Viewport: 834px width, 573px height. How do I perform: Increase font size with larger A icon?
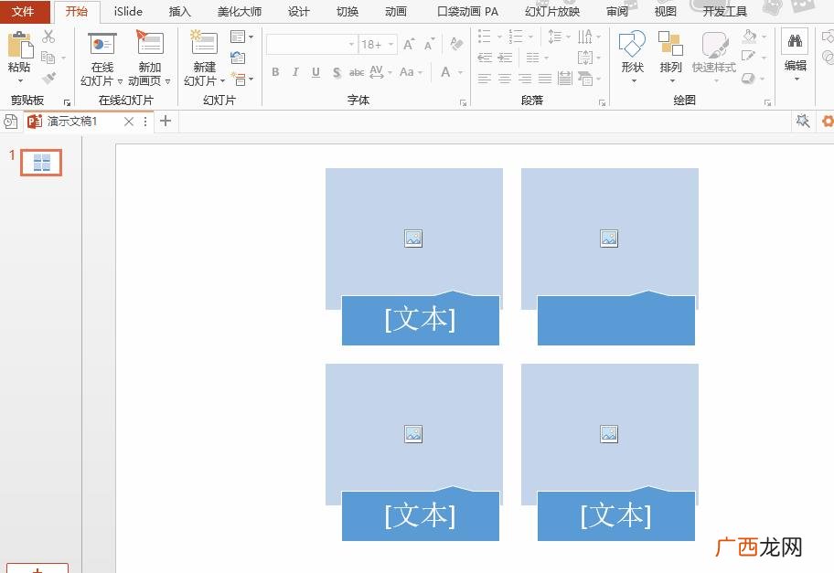(409, 44)
